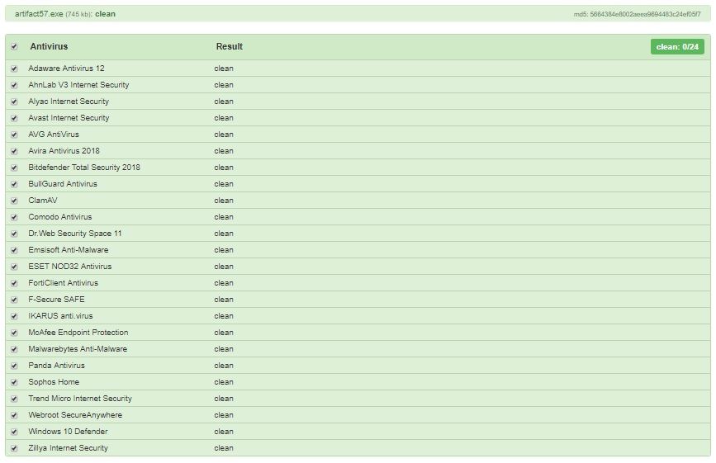This screenshot has height=463, width=716.
Task: Select the artifact57.exe file name
Action: click(39, 14)
